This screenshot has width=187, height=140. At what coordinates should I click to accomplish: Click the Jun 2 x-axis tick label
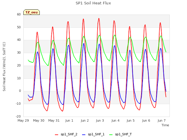pyautogui.click(x=85, y=120)
